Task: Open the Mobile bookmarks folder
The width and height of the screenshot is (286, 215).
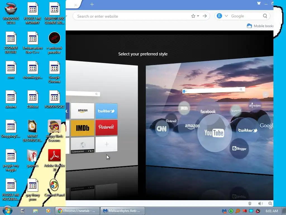Action: [x=260, y=26]
